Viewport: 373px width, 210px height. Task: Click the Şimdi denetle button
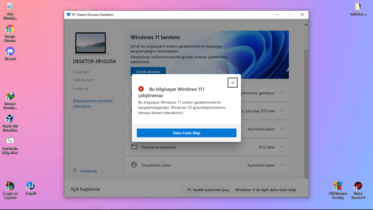pyautogui.click(x=148, y=72)
